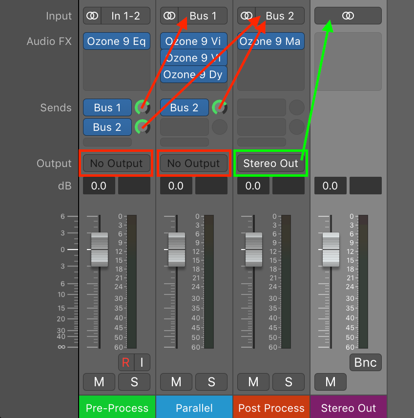Open Ozone 9 Ma plugin on Post Process
The height and width of the screenshot is (418, 414).
click(271, 42)
